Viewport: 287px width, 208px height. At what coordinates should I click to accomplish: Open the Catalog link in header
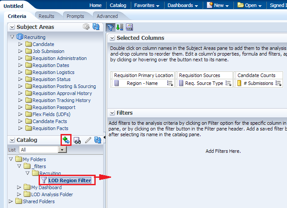click(x=118, y=5)
